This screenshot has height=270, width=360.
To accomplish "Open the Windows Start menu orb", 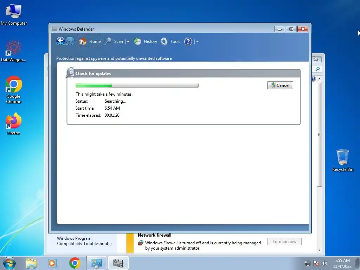I will (x=9, y=263).
